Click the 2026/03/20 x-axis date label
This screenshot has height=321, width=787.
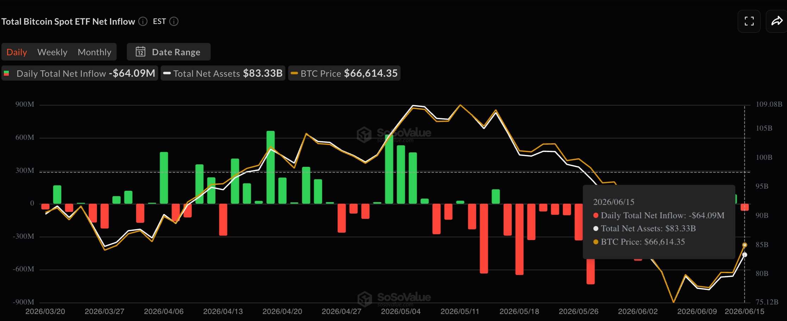(x=45, y=311)
